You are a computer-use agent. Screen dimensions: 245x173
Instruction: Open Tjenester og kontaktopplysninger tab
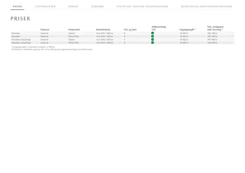[x=206, y=6]
